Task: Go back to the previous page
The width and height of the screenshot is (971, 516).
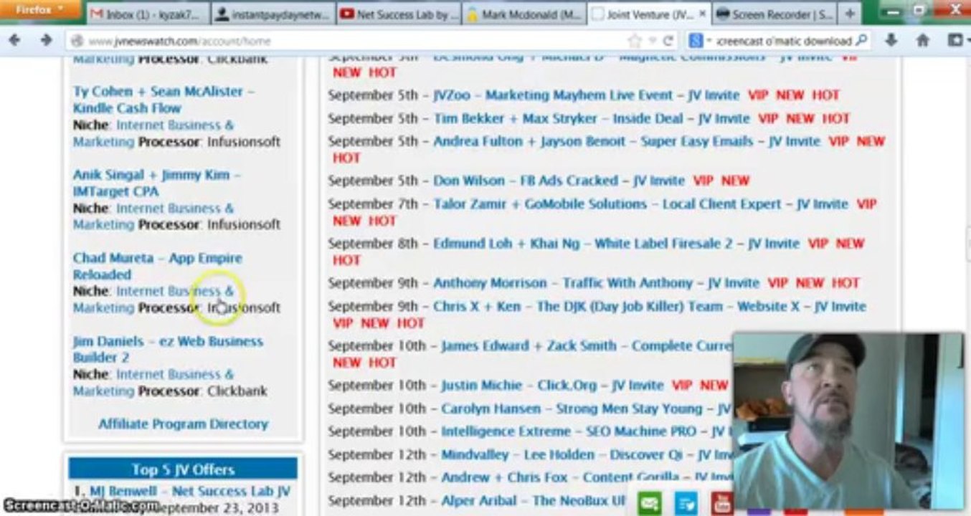Action: click(x=14, y=41)
